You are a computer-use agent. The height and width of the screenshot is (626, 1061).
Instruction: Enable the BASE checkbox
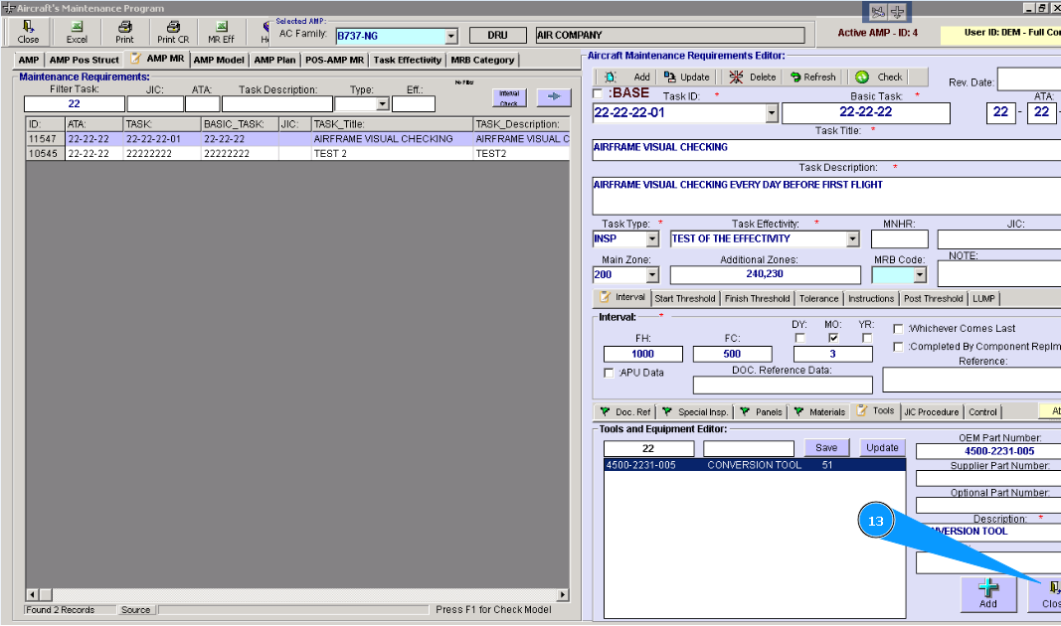click(x=598, y=93)
